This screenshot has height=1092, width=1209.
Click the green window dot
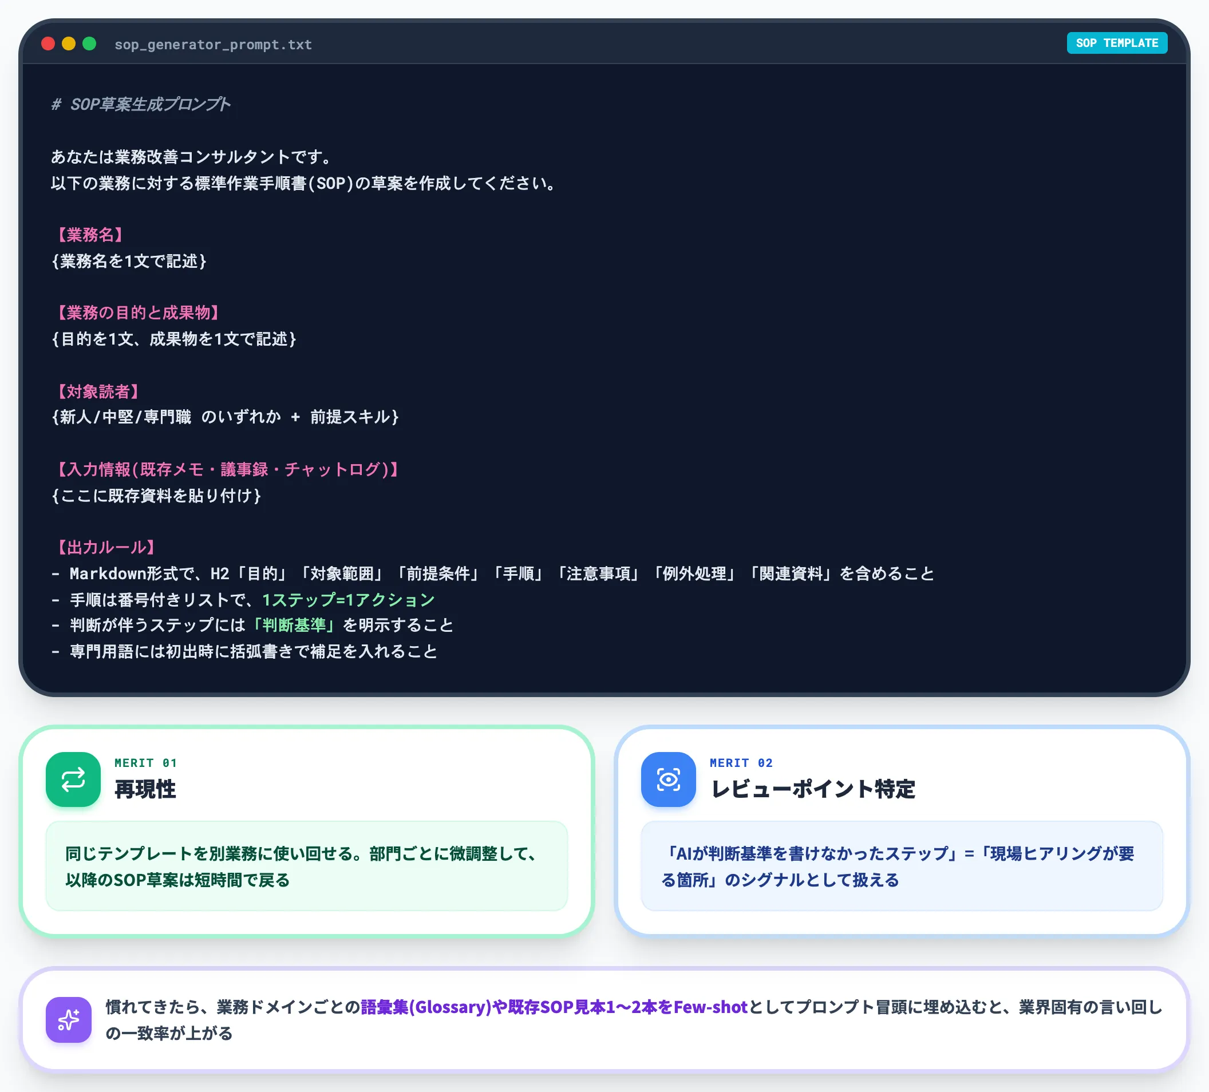[89, 43]
